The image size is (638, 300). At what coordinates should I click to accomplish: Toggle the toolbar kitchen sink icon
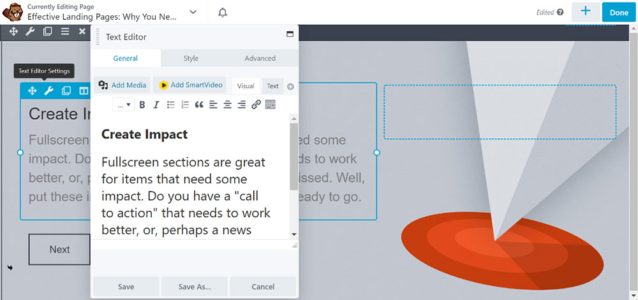tap(270, 104)
